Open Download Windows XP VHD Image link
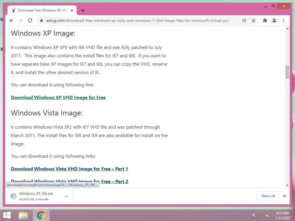This screenshot has height=221, width=295. pyautogui.click(x=58, y=97)
